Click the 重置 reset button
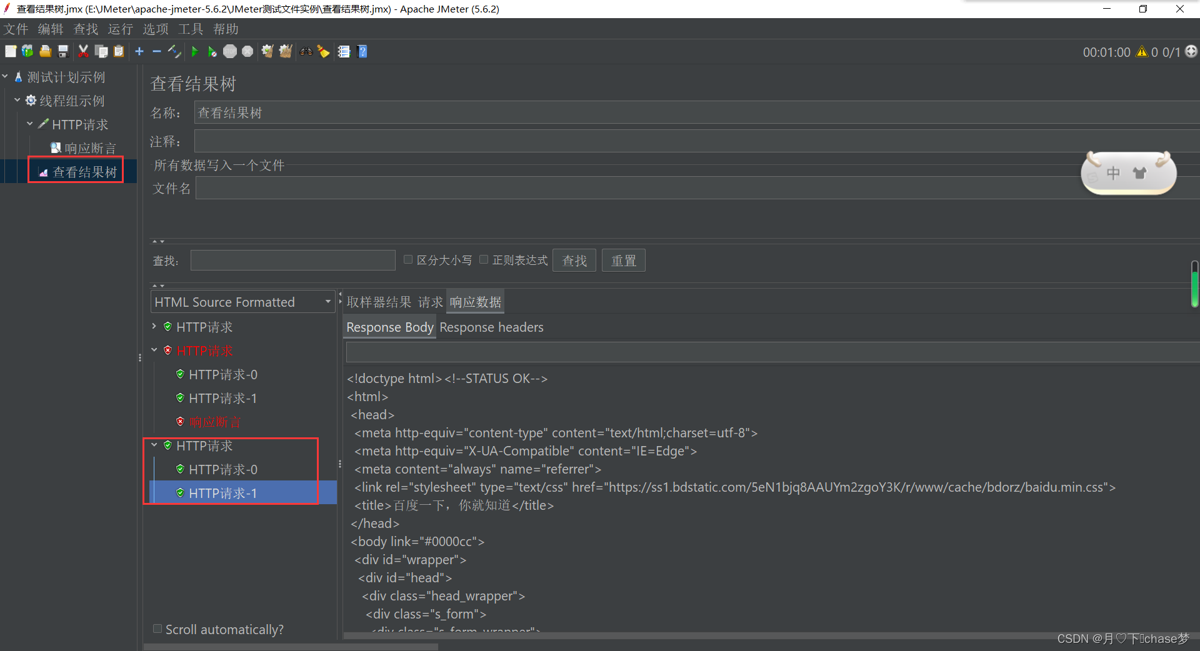Viewport: 1200px width, 651px height. [x=623, y=261]
